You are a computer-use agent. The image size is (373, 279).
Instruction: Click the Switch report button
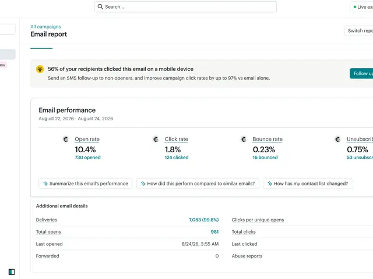pos(359,31)
